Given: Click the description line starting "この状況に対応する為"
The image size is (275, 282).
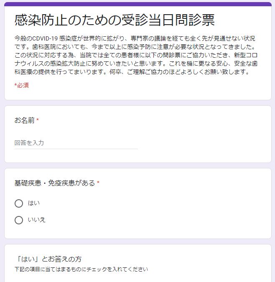Looking at the screenshot, I should (x=134, y=55).
